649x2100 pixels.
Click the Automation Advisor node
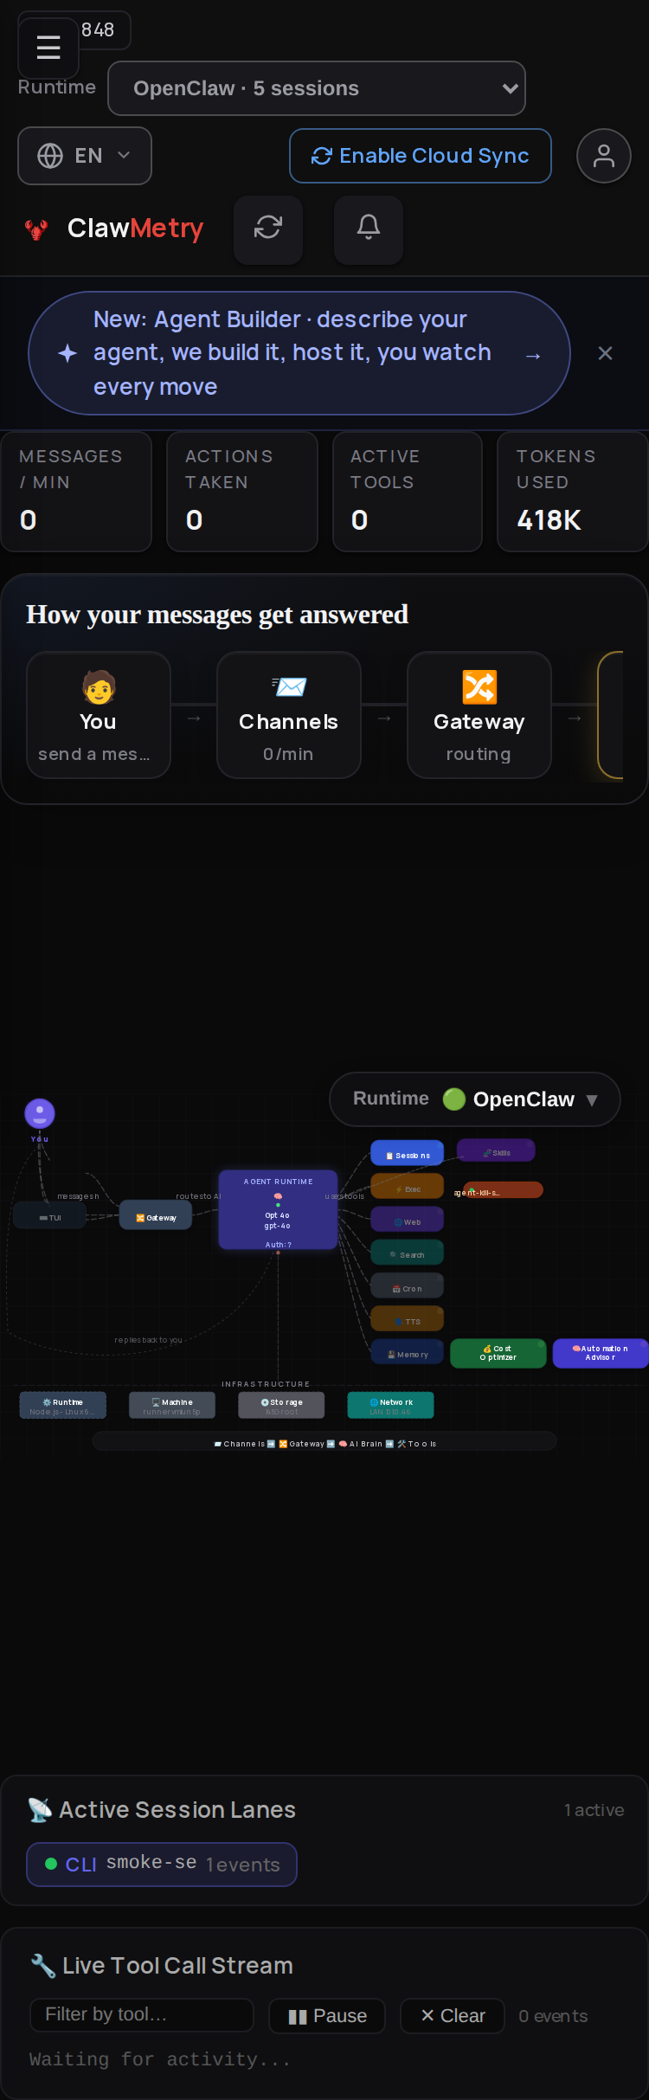click(601, 1353)
